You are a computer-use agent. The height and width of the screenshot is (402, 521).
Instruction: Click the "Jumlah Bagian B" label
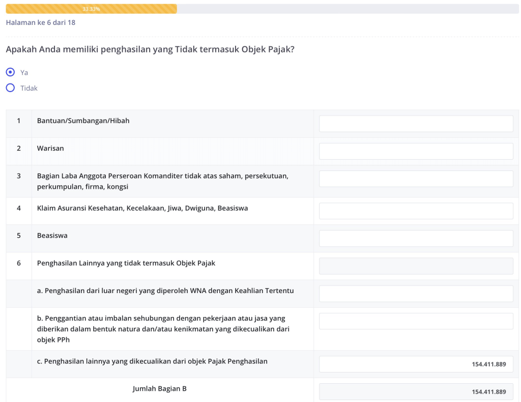point(159,389)
